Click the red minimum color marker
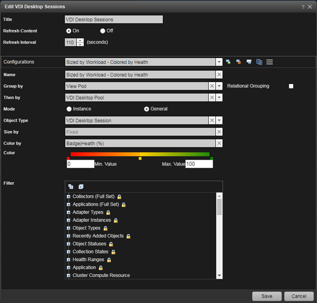Image resolution: width=317 pixels, height=303 pixels. 68,159
